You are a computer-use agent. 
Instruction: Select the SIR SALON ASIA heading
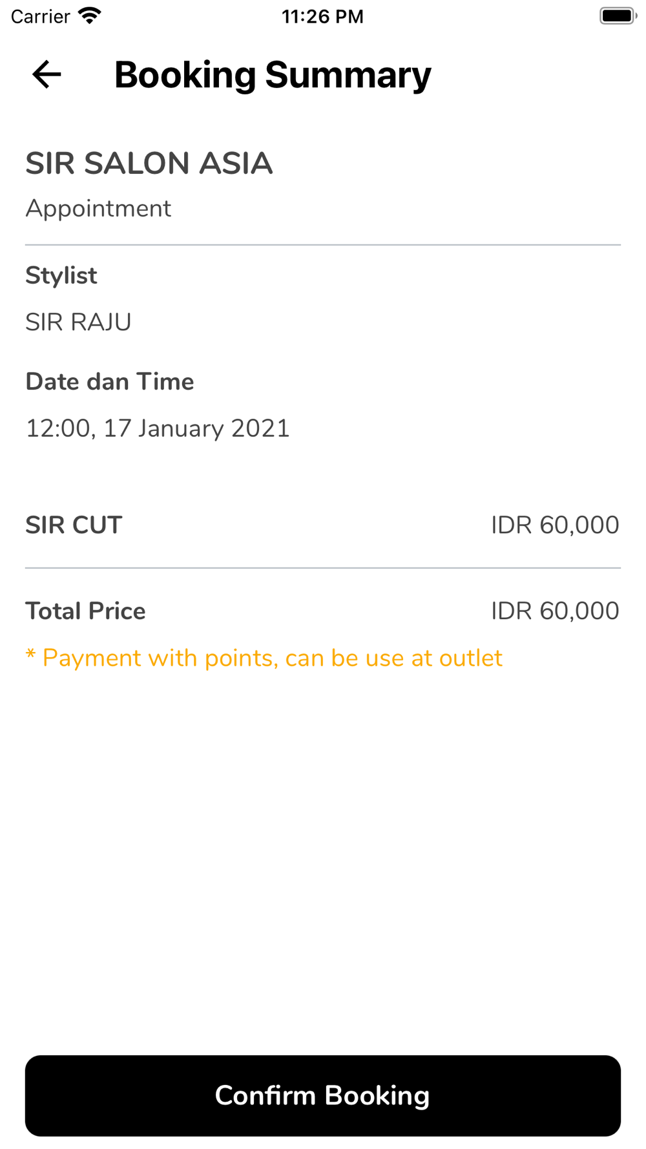[149, 163]
